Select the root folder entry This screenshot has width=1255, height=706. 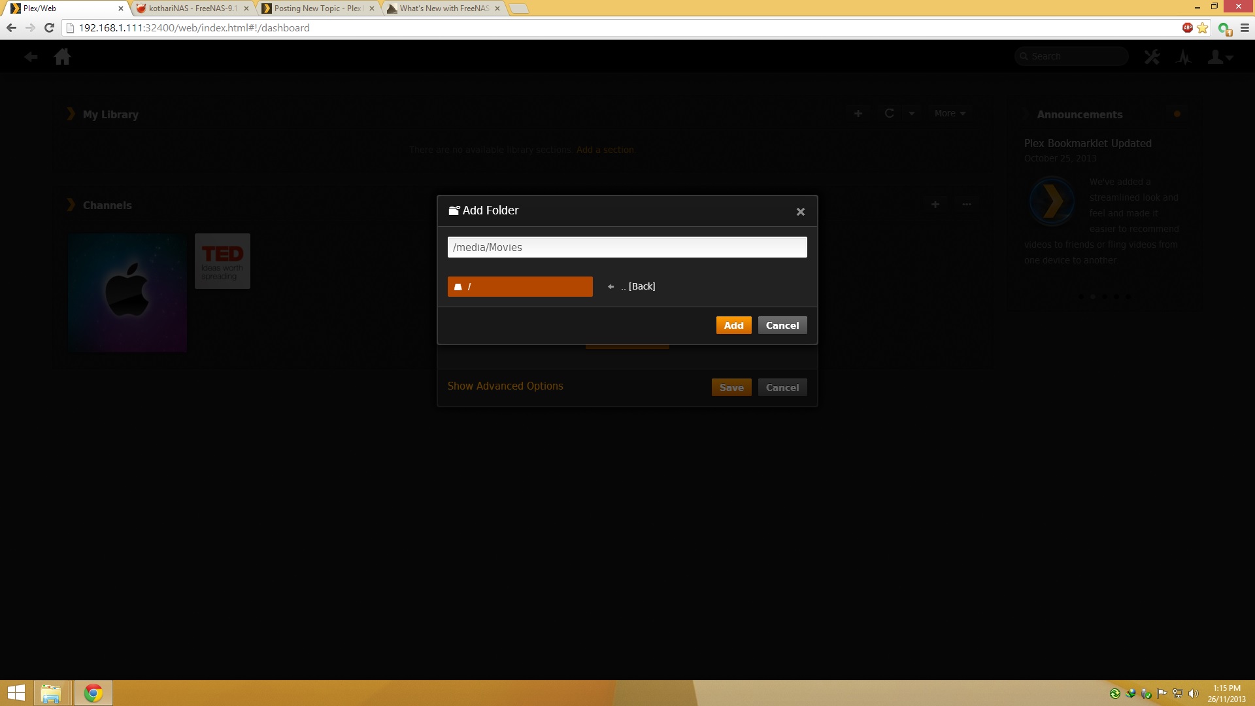tap(520, 286)
